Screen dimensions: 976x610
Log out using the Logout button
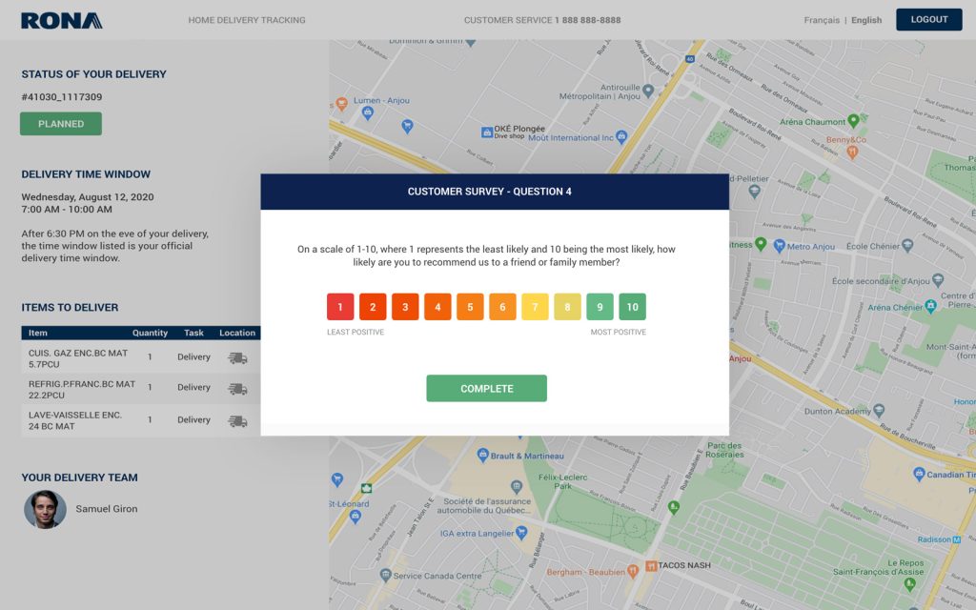pyautogui.click(x=928, y=20)
